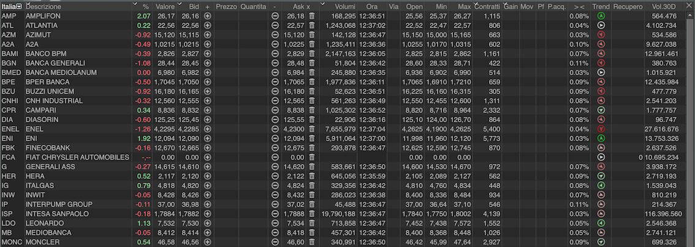Click the red down trend icon for ENEL
695x247 pixels.
[x=601, y=129]
